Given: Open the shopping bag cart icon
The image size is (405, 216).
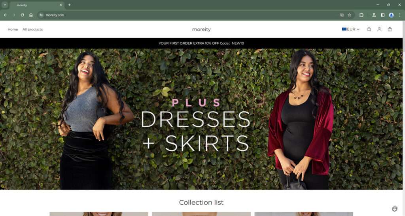Looking at the screenshot, I should coord(390,29).
